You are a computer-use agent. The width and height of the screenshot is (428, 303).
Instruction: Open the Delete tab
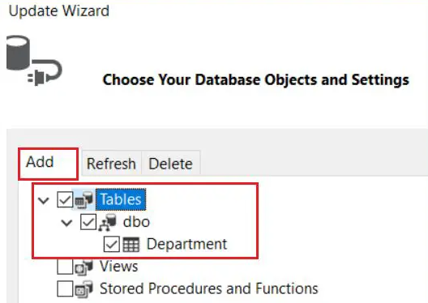point(170,164)
